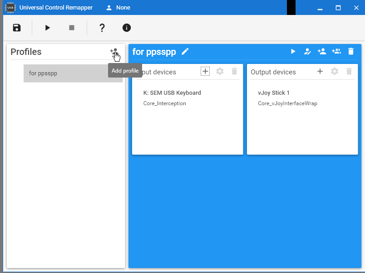This screenshot has height=273, width=365.
Task: Add an output device with plus icon
Action: (320, 71)
